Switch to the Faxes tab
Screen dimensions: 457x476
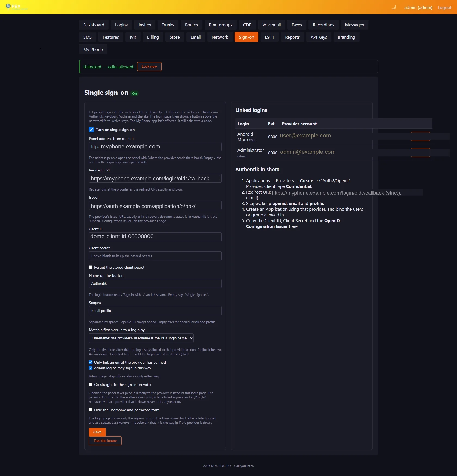pyautogui.click(x=297, y=25)
